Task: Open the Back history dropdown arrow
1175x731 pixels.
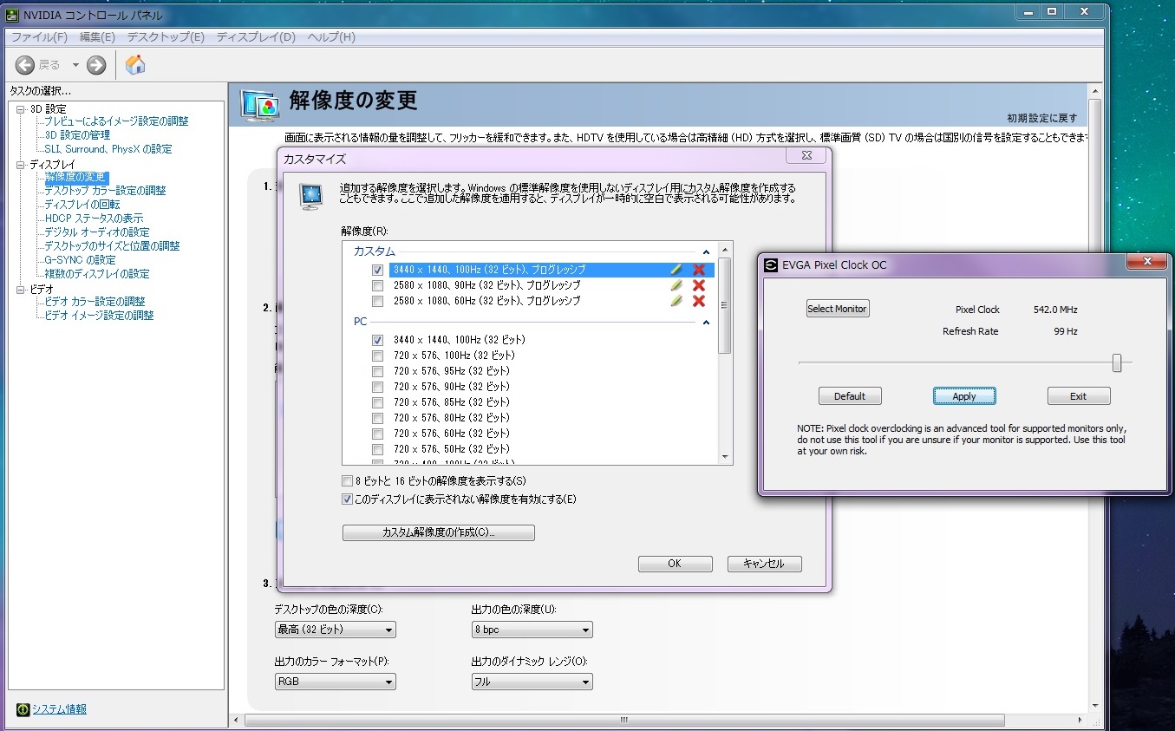Action: [75, 65]
